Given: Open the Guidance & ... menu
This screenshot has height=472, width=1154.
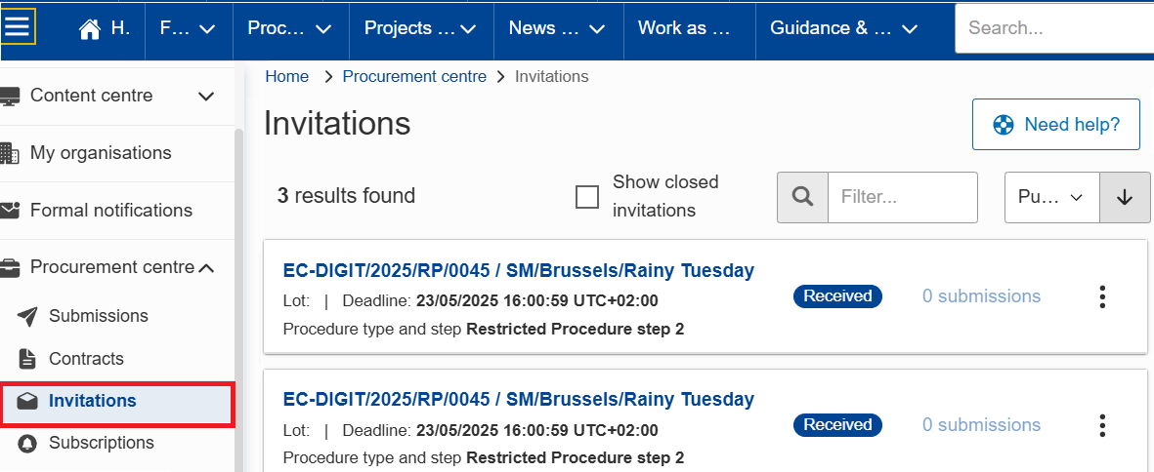Looking at the screenshot, I should 844,28.
